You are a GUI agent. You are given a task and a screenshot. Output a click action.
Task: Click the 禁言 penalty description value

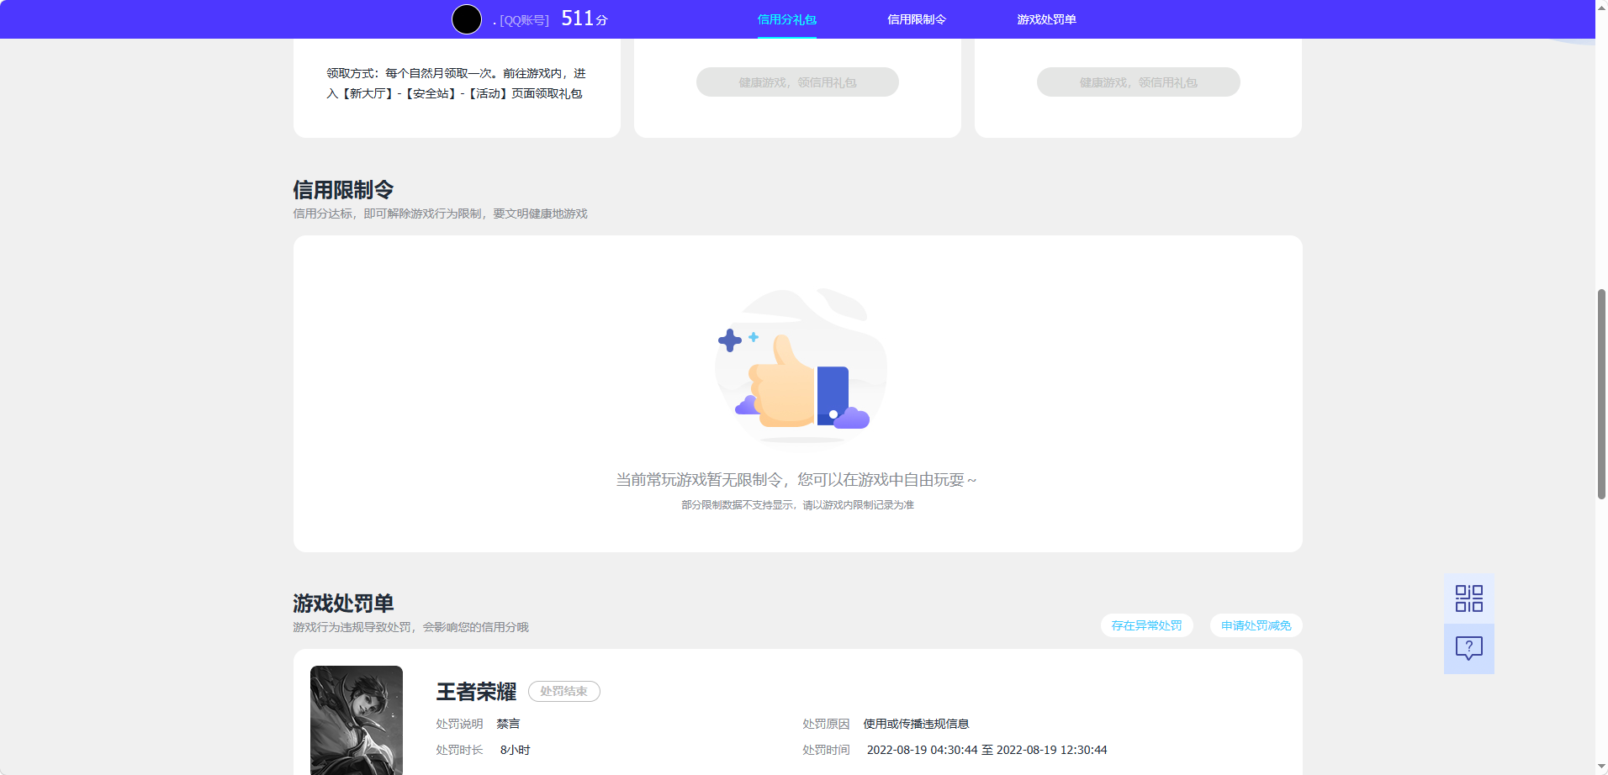[508, 724]
